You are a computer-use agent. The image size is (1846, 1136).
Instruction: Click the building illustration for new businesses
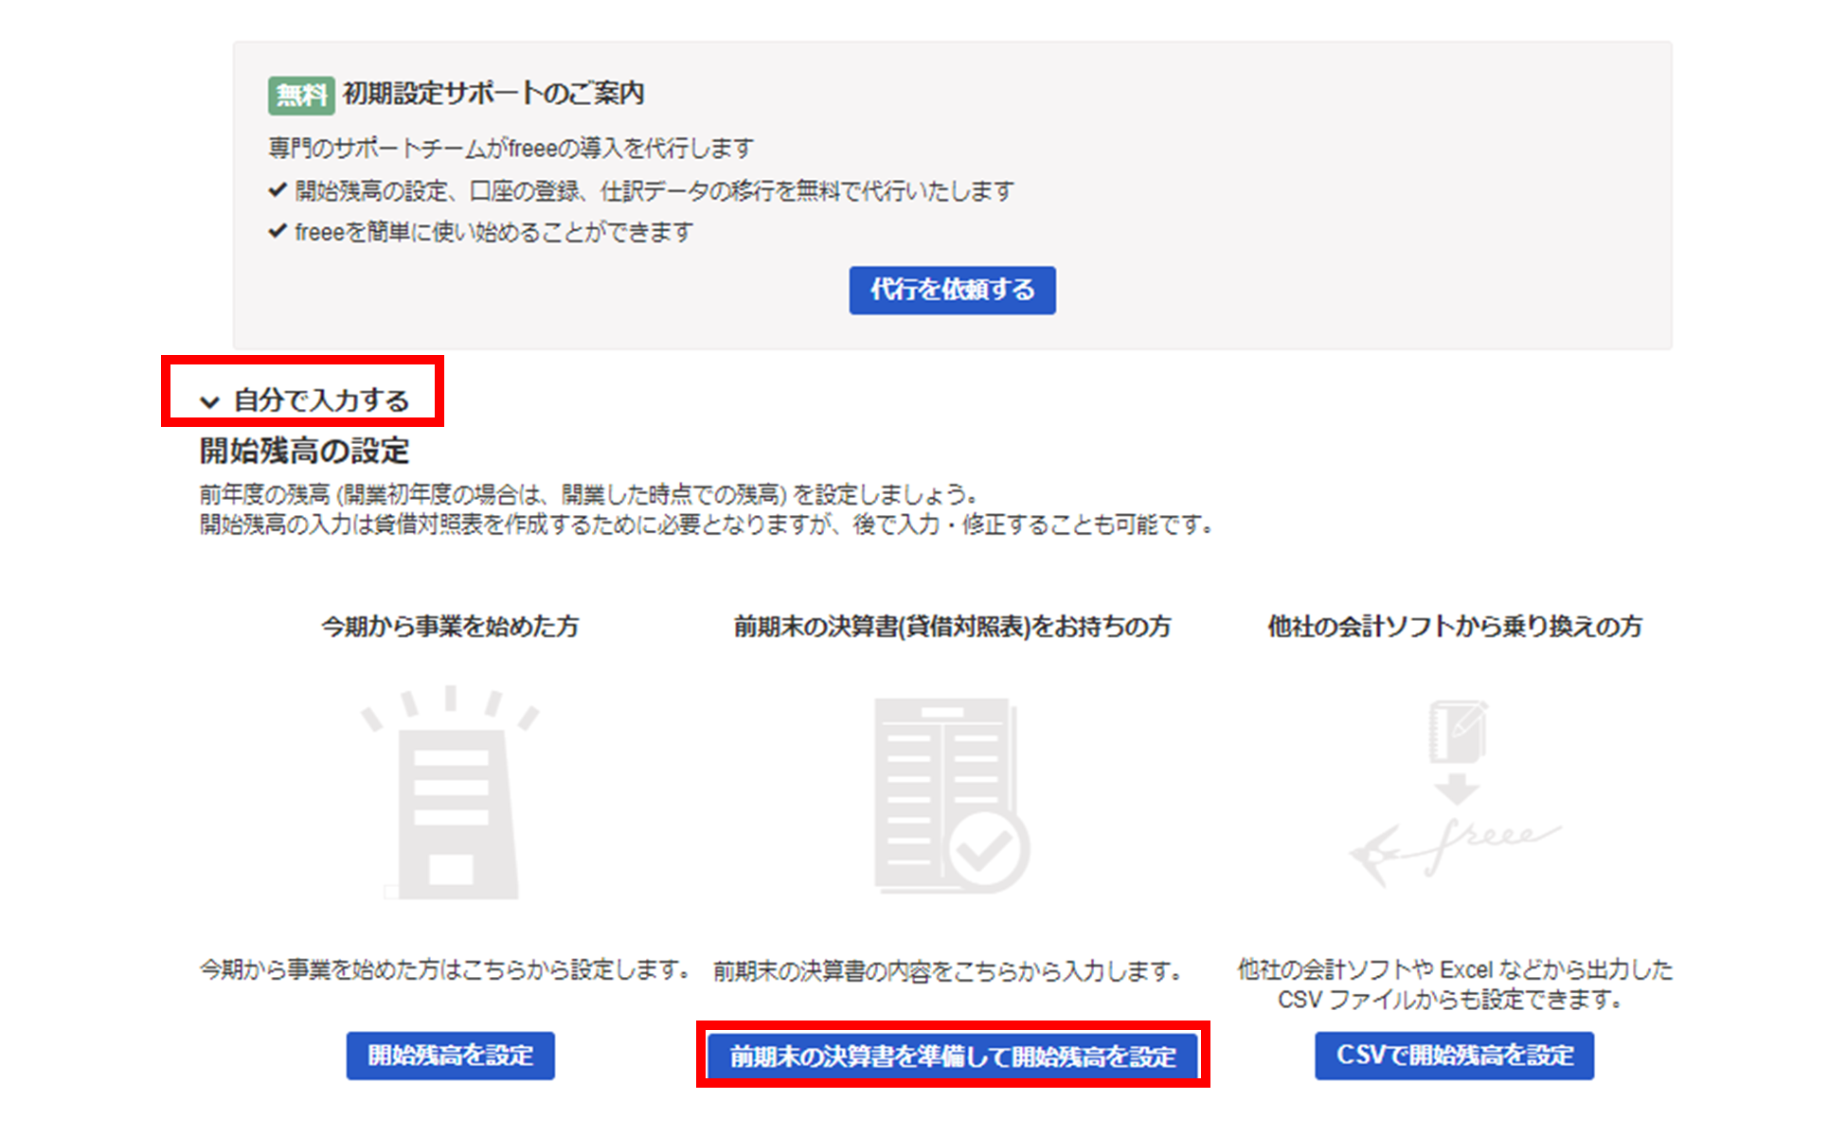[450, 793]
